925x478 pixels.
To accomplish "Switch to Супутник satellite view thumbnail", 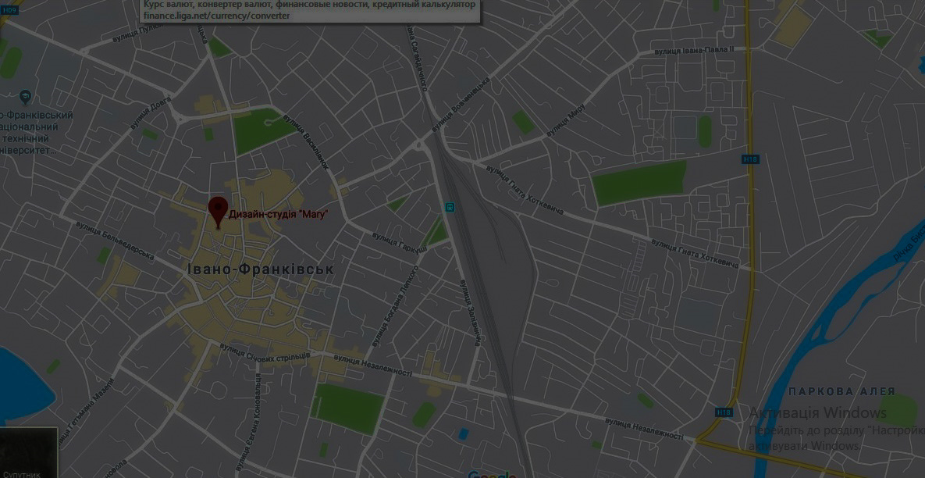I will (x=28, y=453).
